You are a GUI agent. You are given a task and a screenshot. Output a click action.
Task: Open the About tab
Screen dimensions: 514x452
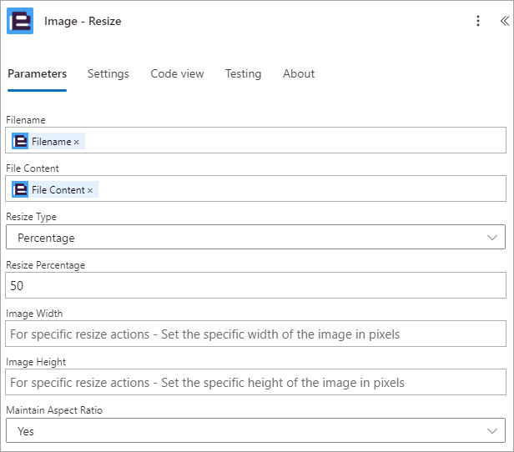[x=299, y=73]
